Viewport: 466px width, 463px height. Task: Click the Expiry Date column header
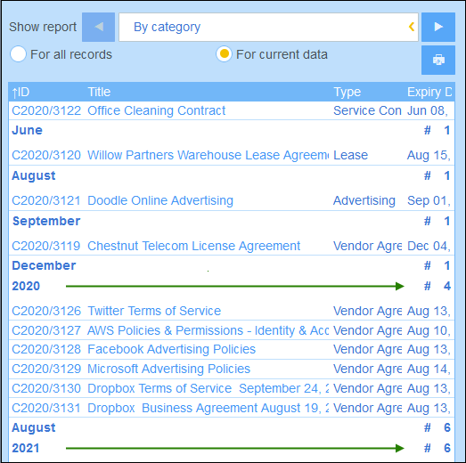429,92
